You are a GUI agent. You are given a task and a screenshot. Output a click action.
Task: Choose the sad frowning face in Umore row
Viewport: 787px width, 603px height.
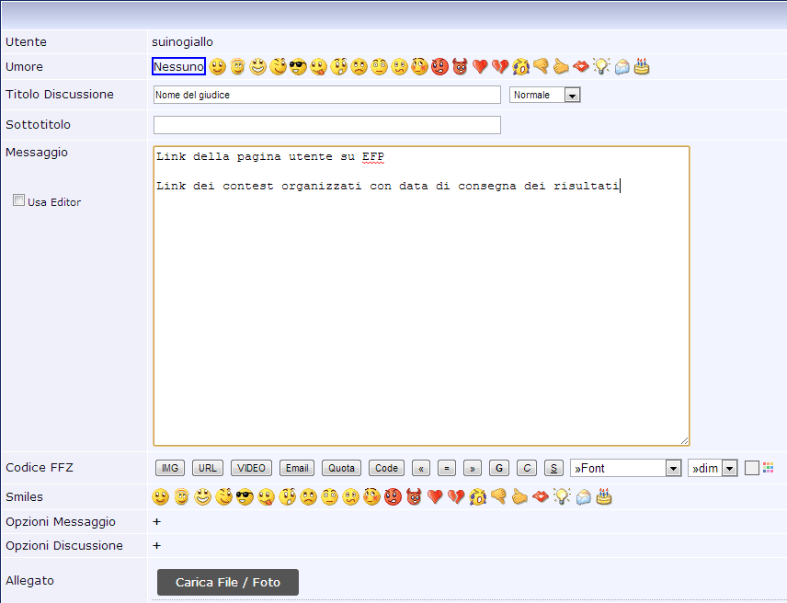click(x=359, y=67)
